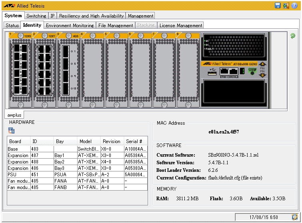Sort hardware table by Model column header
The height and width of the screenshot is (223, 302).
click(85, 141)
